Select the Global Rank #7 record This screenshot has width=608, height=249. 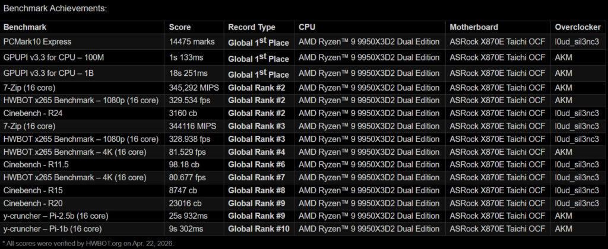[x=256, y=177]
